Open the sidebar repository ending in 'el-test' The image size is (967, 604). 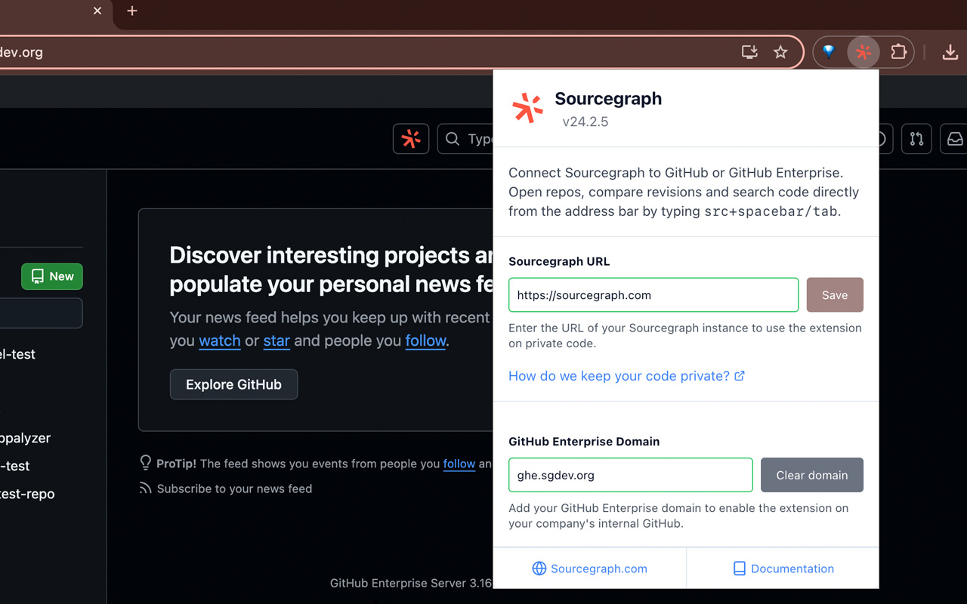(17, 354)
